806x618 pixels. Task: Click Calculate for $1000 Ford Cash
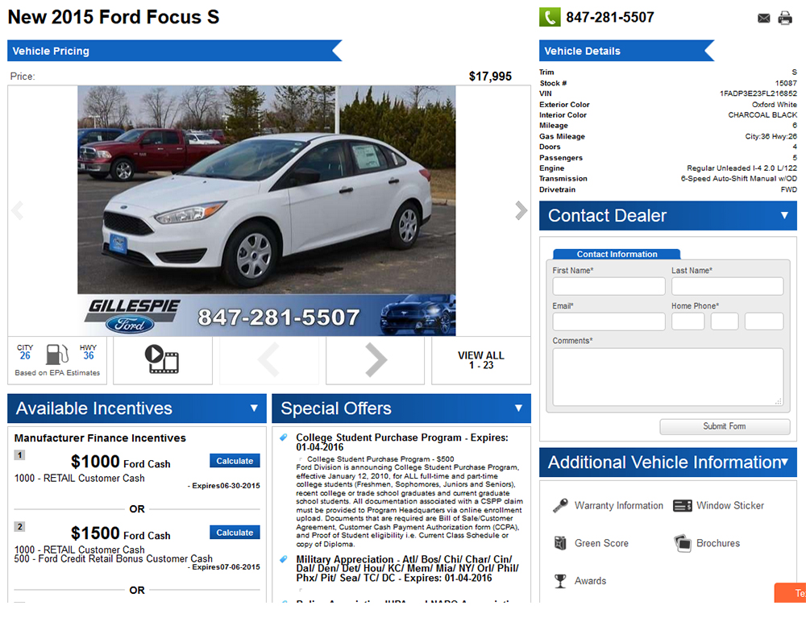tap(235, 461)
